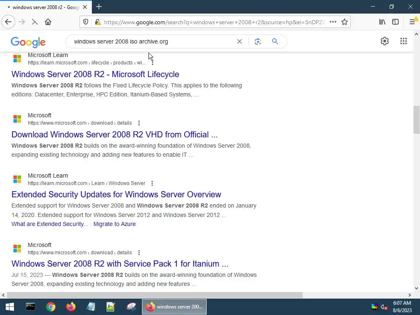This screenshot has width=420, height=315.
Task: Click inside the Google search field
Action: 153,41
